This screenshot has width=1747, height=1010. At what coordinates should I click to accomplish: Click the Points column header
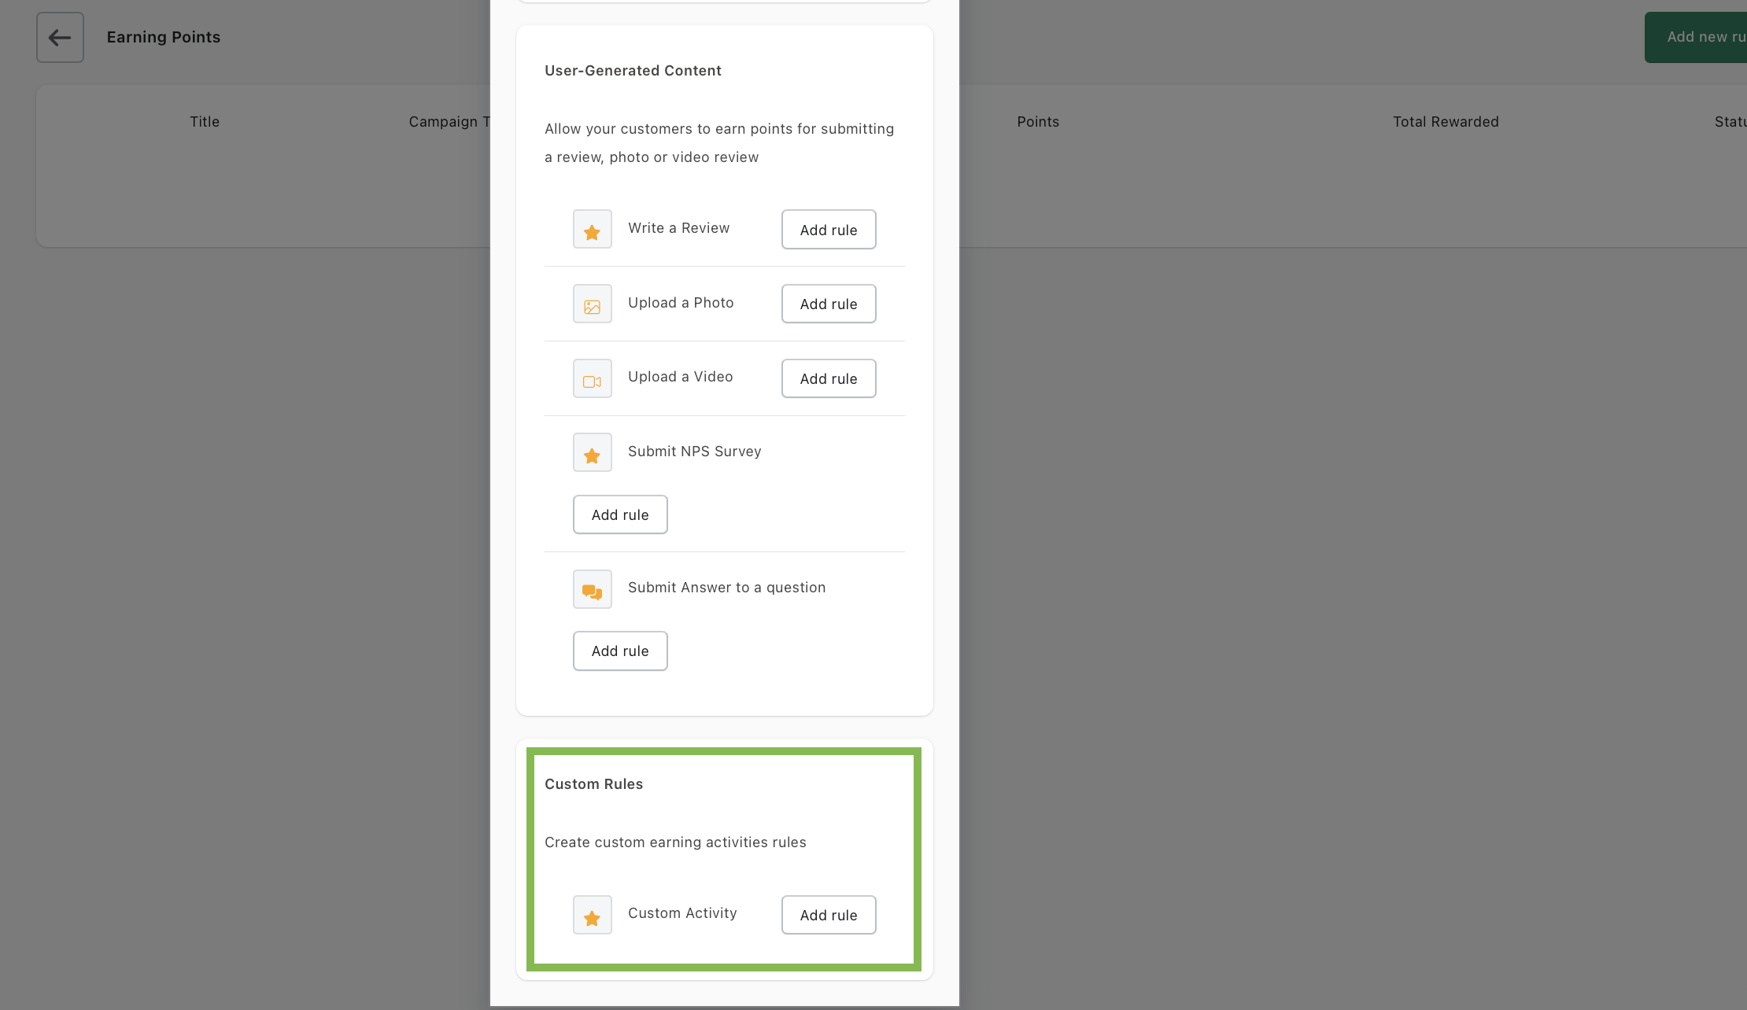point(1038,122)
